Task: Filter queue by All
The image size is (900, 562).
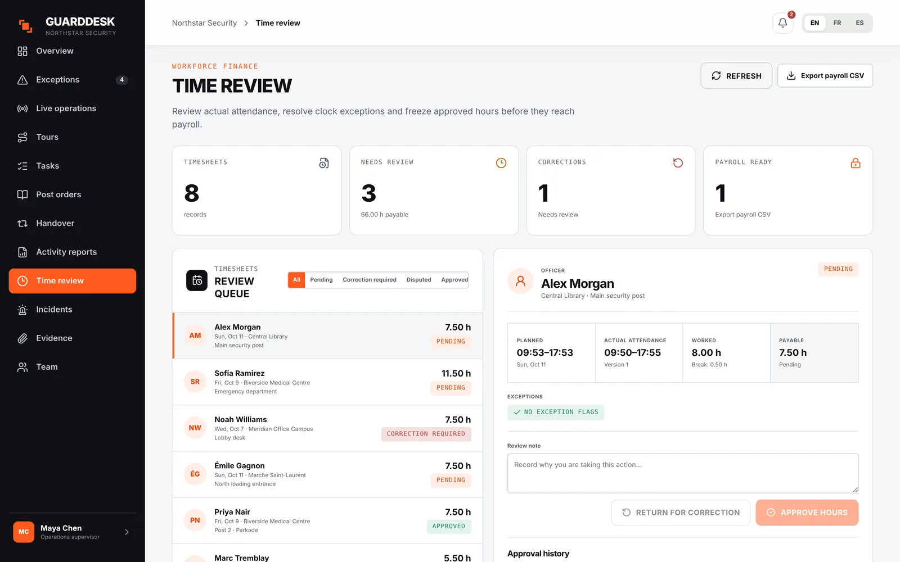Action: click(x=296, y=280)
